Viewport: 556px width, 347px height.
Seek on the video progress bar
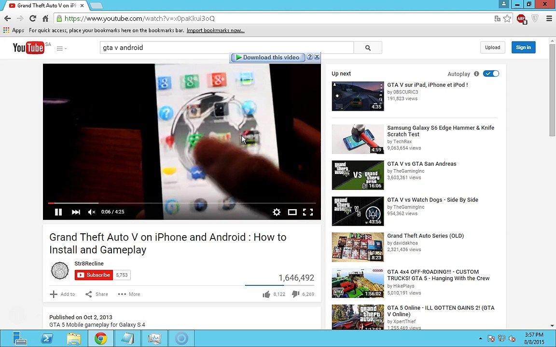(x=182, y=203)
